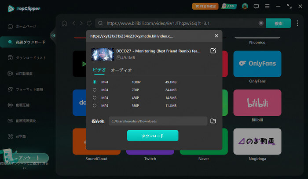This screenshot has height=179, width=308.
Task: Open AI自動編集 in the sidebar
Action: coord(20,73)
